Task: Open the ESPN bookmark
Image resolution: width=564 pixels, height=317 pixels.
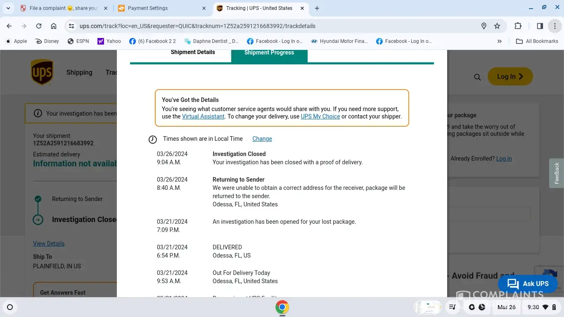Action: click(x=78, y=41)
